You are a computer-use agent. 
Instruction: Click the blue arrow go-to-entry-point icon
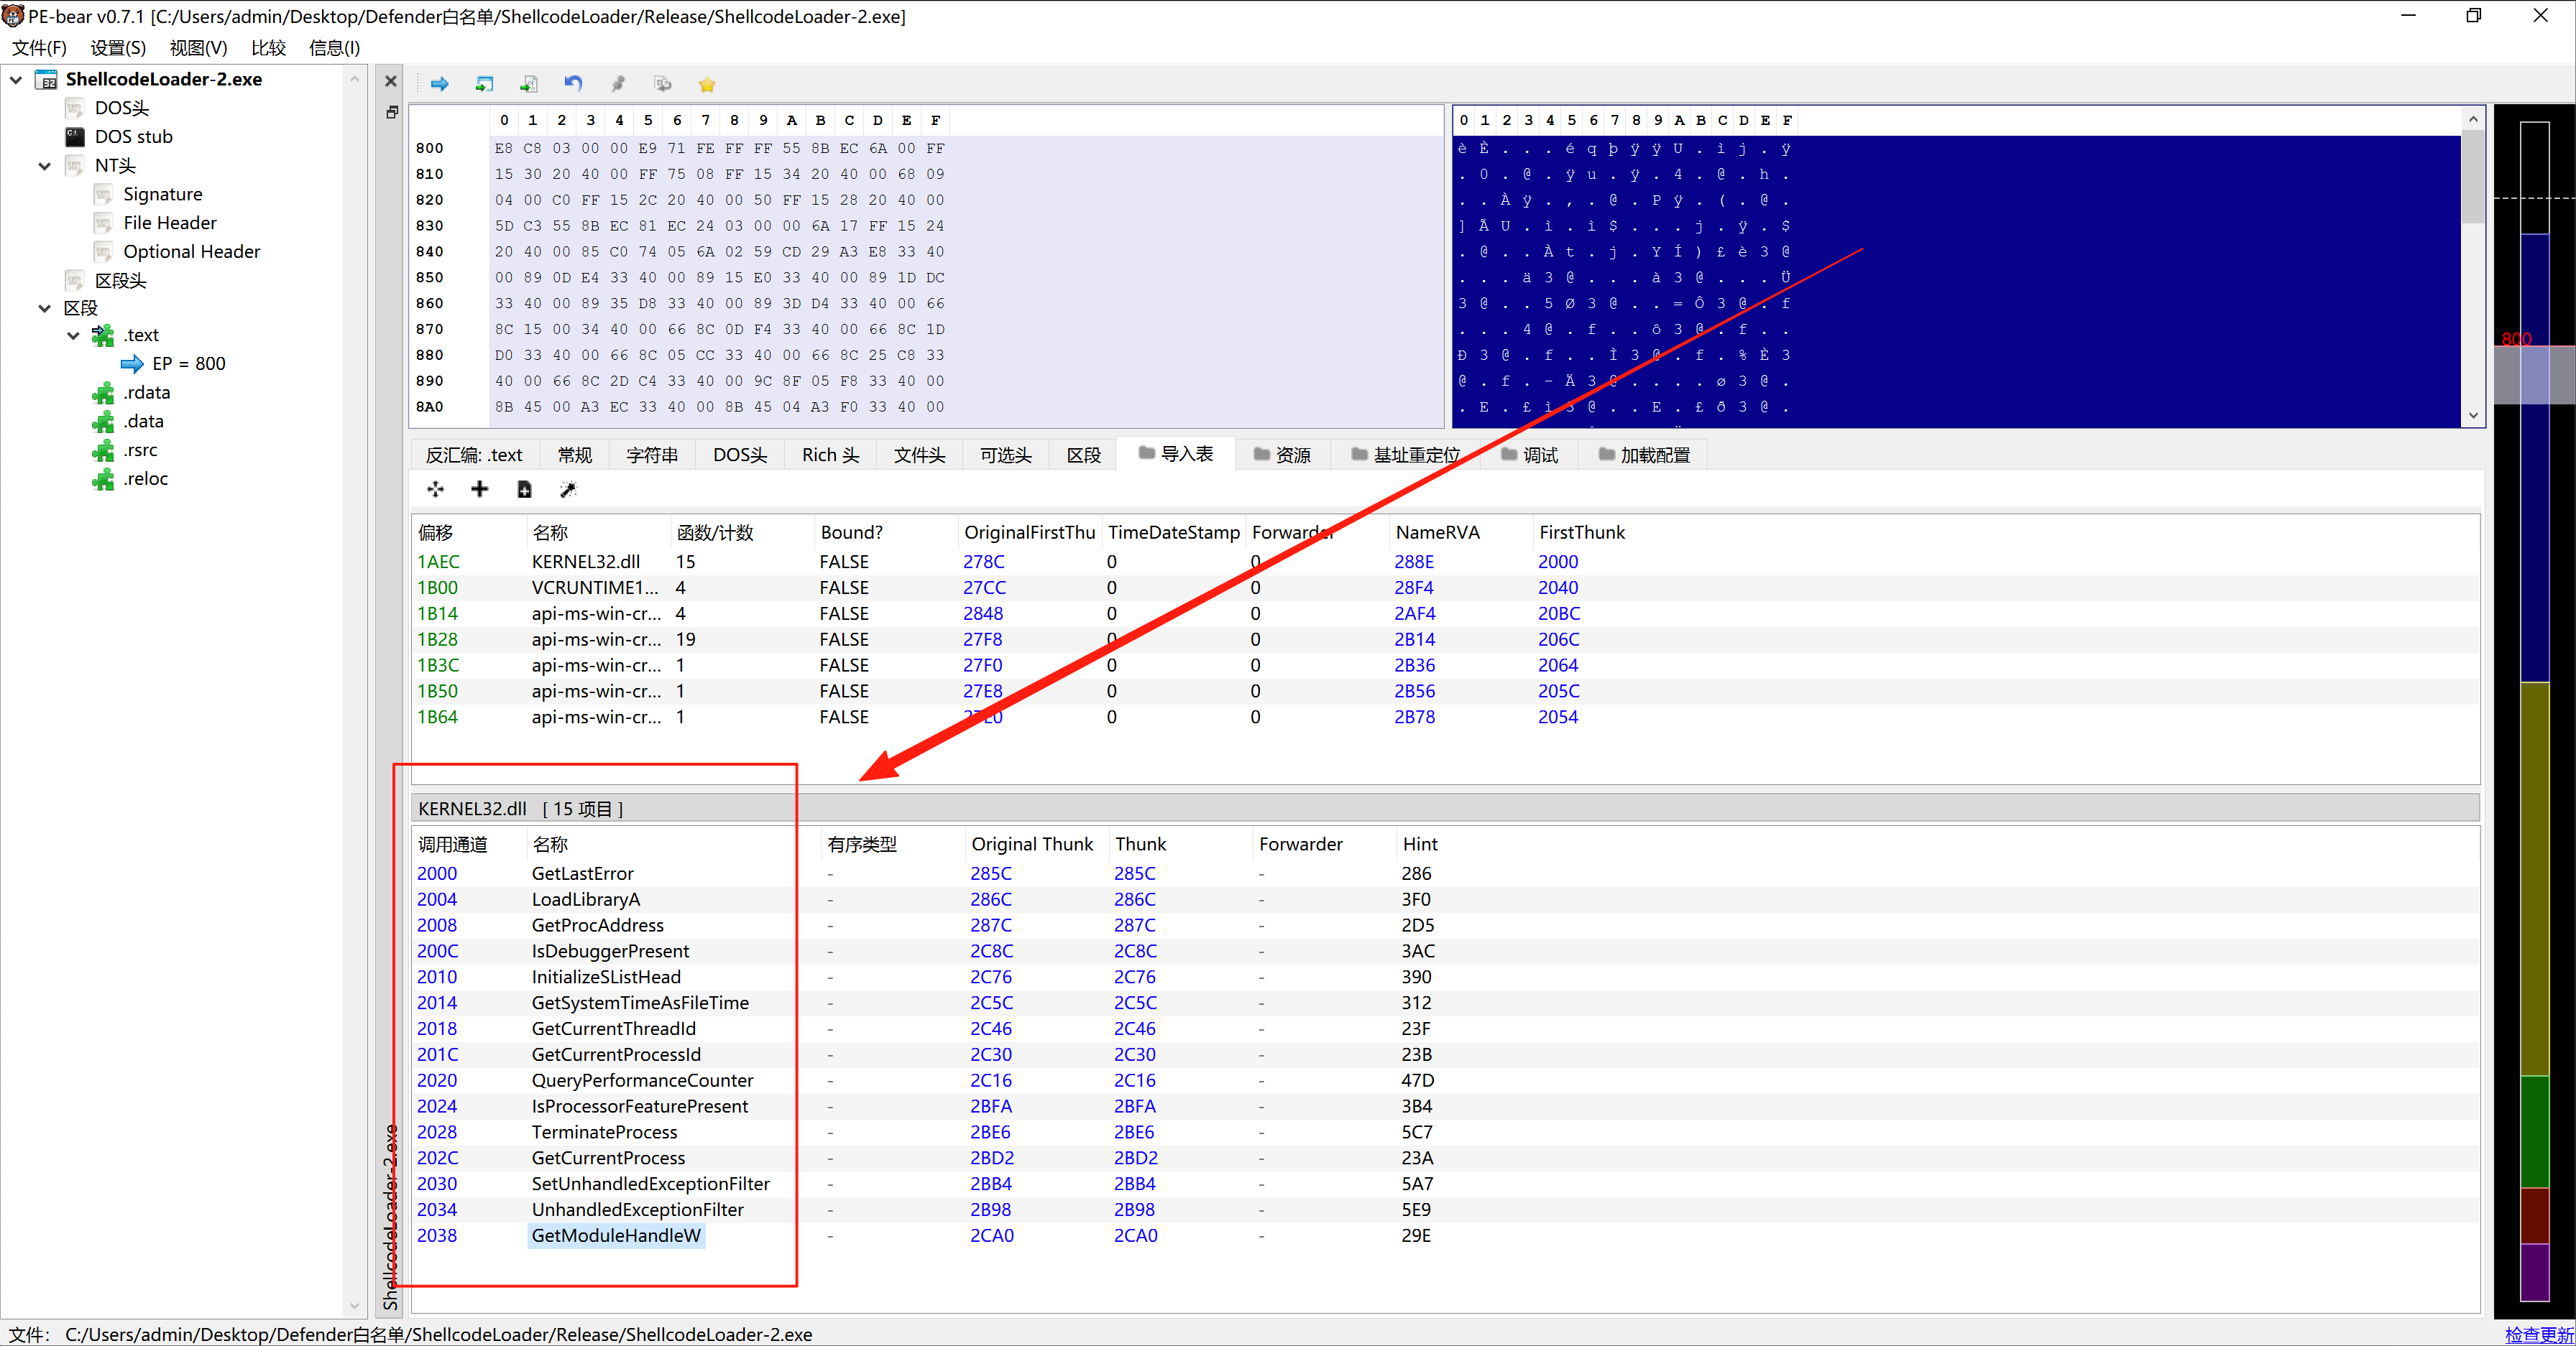(x=439, y=84)
